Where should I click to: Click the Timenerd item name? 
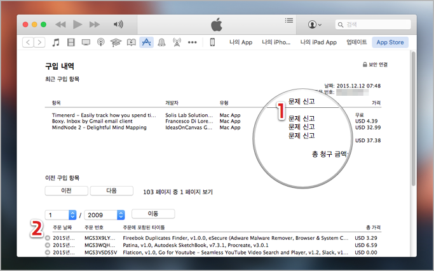pyautogui.click(x=104, y=115)
